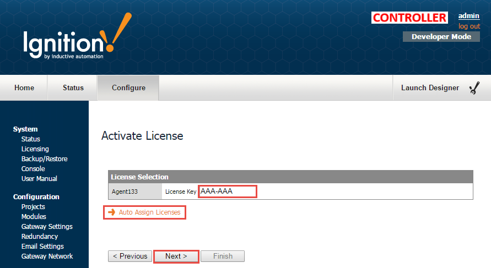491x268 pixels.
Task: Click the System section heading
Action: click(x=25, y=129)
